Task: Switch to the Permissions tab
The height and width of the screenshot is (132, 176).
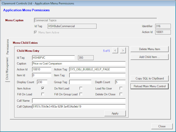Action: [8, 47]
